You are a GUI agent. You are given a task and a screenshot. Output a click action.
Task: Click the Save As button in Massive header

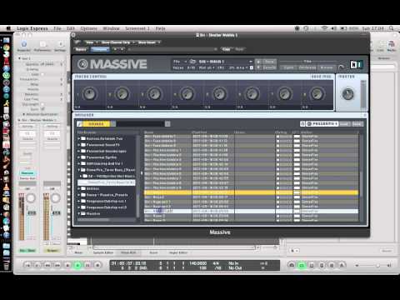[269, 67]
